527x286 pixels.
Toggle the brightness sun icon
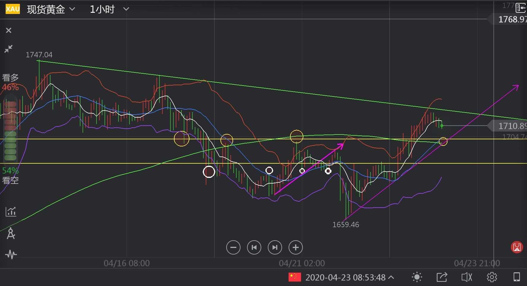click(417, 277)
